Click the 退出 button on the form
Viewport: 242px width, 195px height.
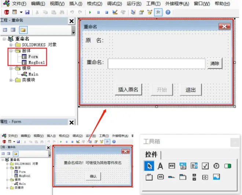click(191, 90)
